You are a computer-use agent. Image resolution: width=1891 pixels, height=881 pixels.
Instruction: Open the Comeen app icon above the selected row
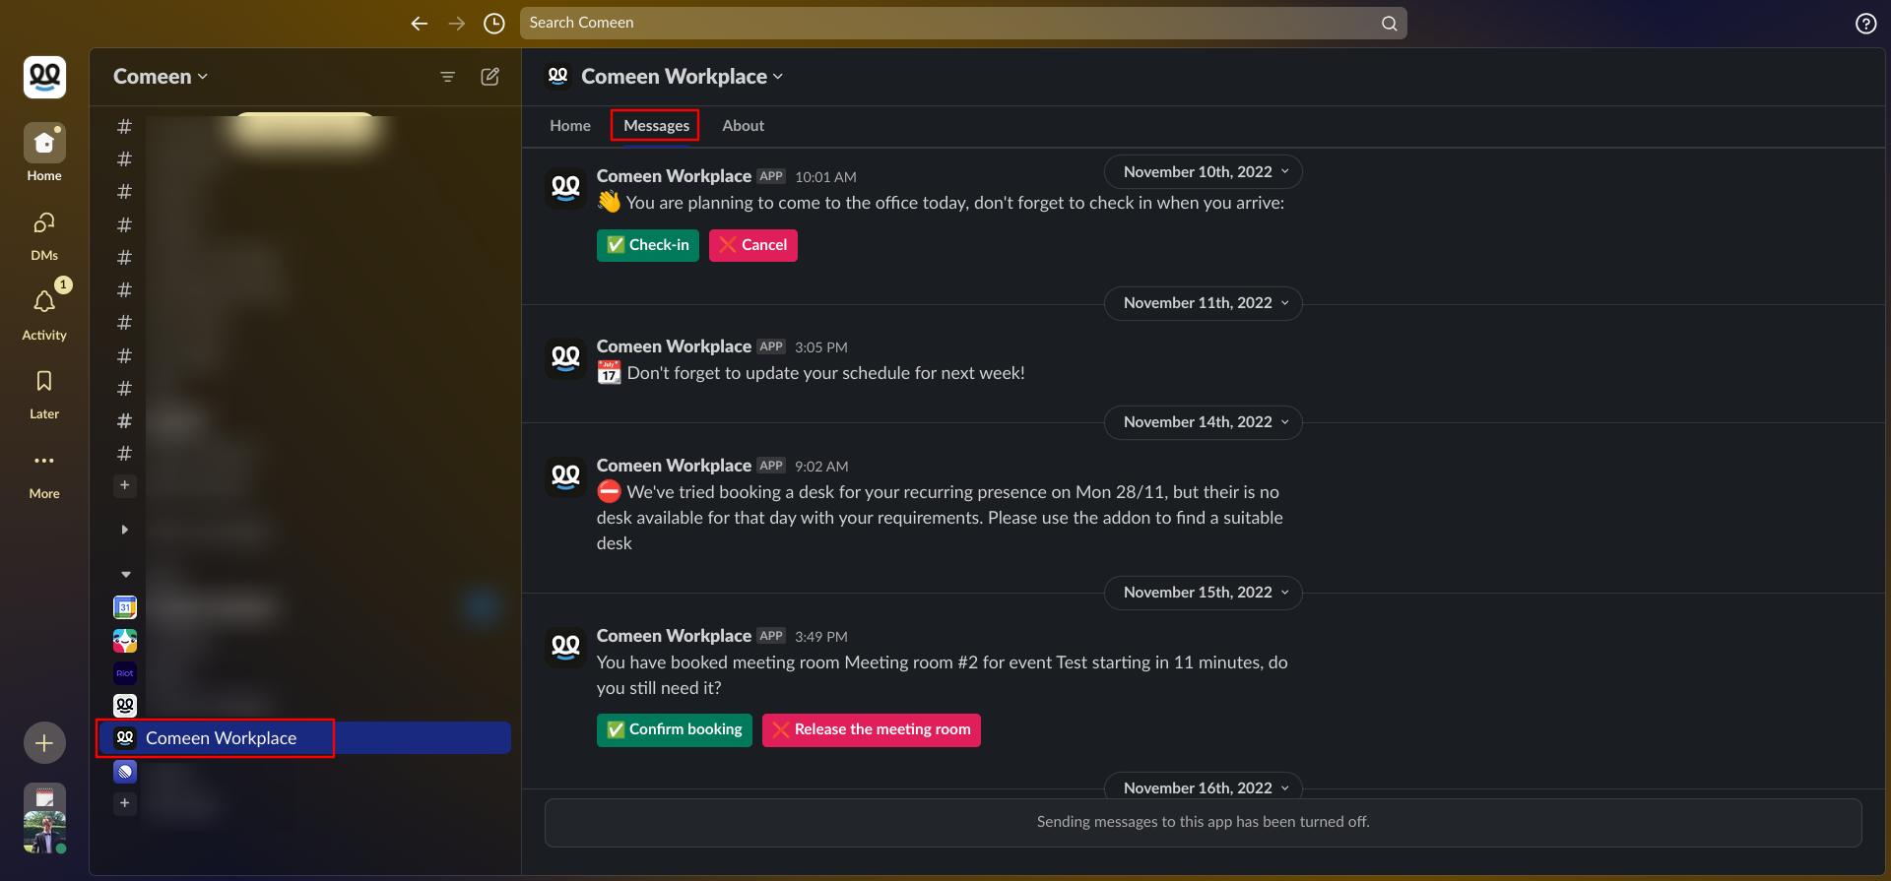125,706
